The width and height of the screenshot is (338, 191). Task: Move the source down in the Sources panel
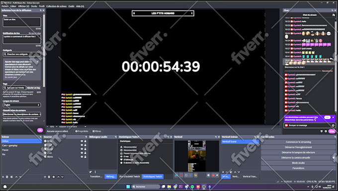pos(62,177)
